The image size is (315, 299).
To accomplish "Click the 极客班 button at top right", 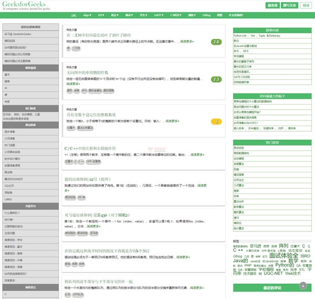I will 272,5.
